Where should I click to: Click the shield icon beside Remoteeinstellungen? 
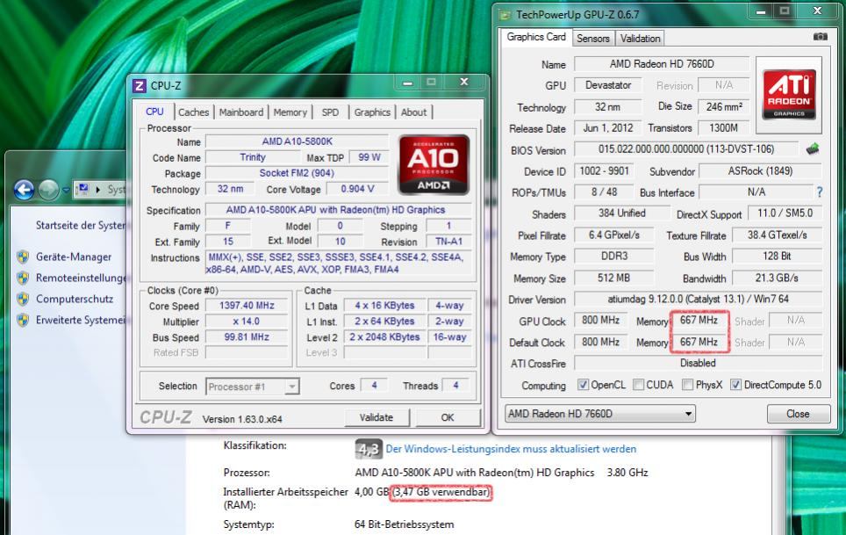pyautogui.click(x=23, y=278)
